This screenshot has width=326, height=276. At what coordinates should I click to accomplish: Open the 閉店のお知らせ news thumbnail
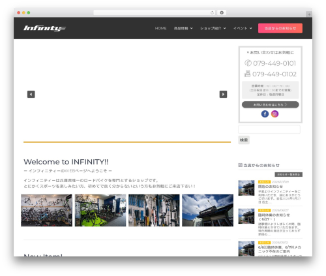tap(246, 188)
